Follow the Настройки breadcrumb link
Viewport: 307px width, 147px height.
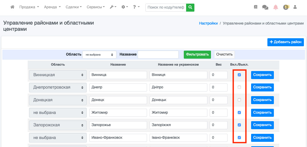pyautogui.click(x=208, y=23)
